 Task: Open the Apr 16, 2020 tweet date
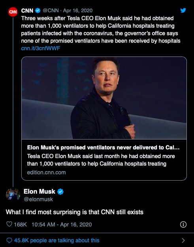77,11
